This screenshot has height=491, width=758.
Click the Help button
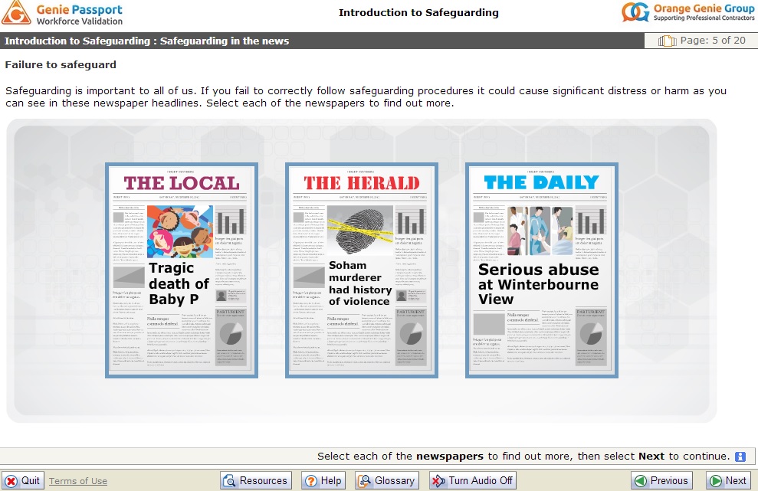click(x=323, y=480)
